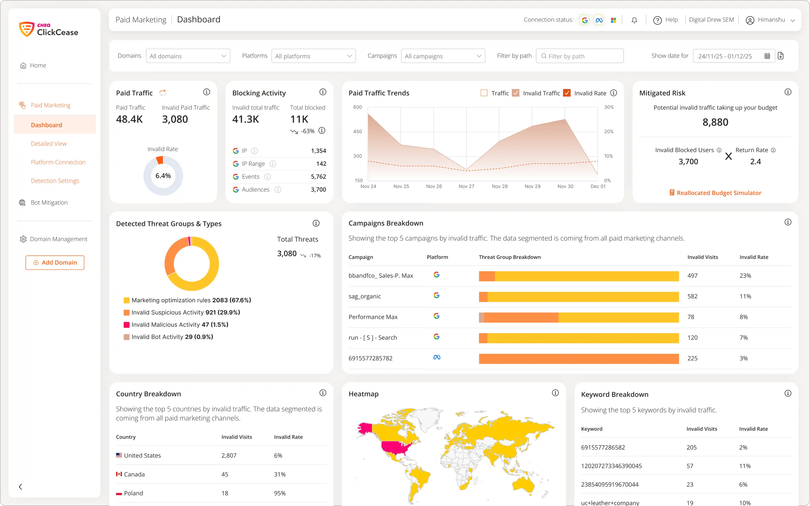This screenshot has height=506, width=810.
Task: View Paid Traffic info tooltip
Action: tap(206, 92)
